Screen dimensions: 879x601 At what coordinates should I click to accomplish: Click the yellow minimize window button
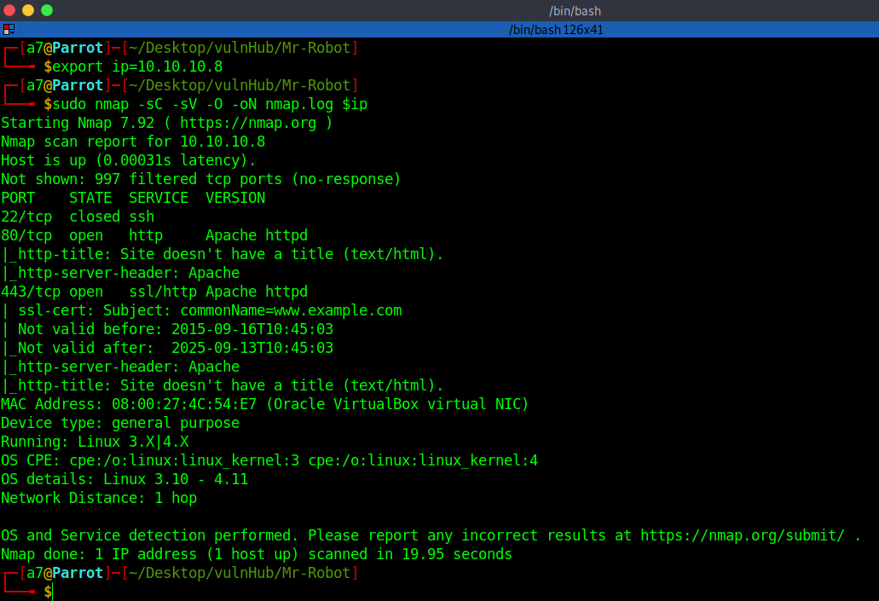[28, 10]
